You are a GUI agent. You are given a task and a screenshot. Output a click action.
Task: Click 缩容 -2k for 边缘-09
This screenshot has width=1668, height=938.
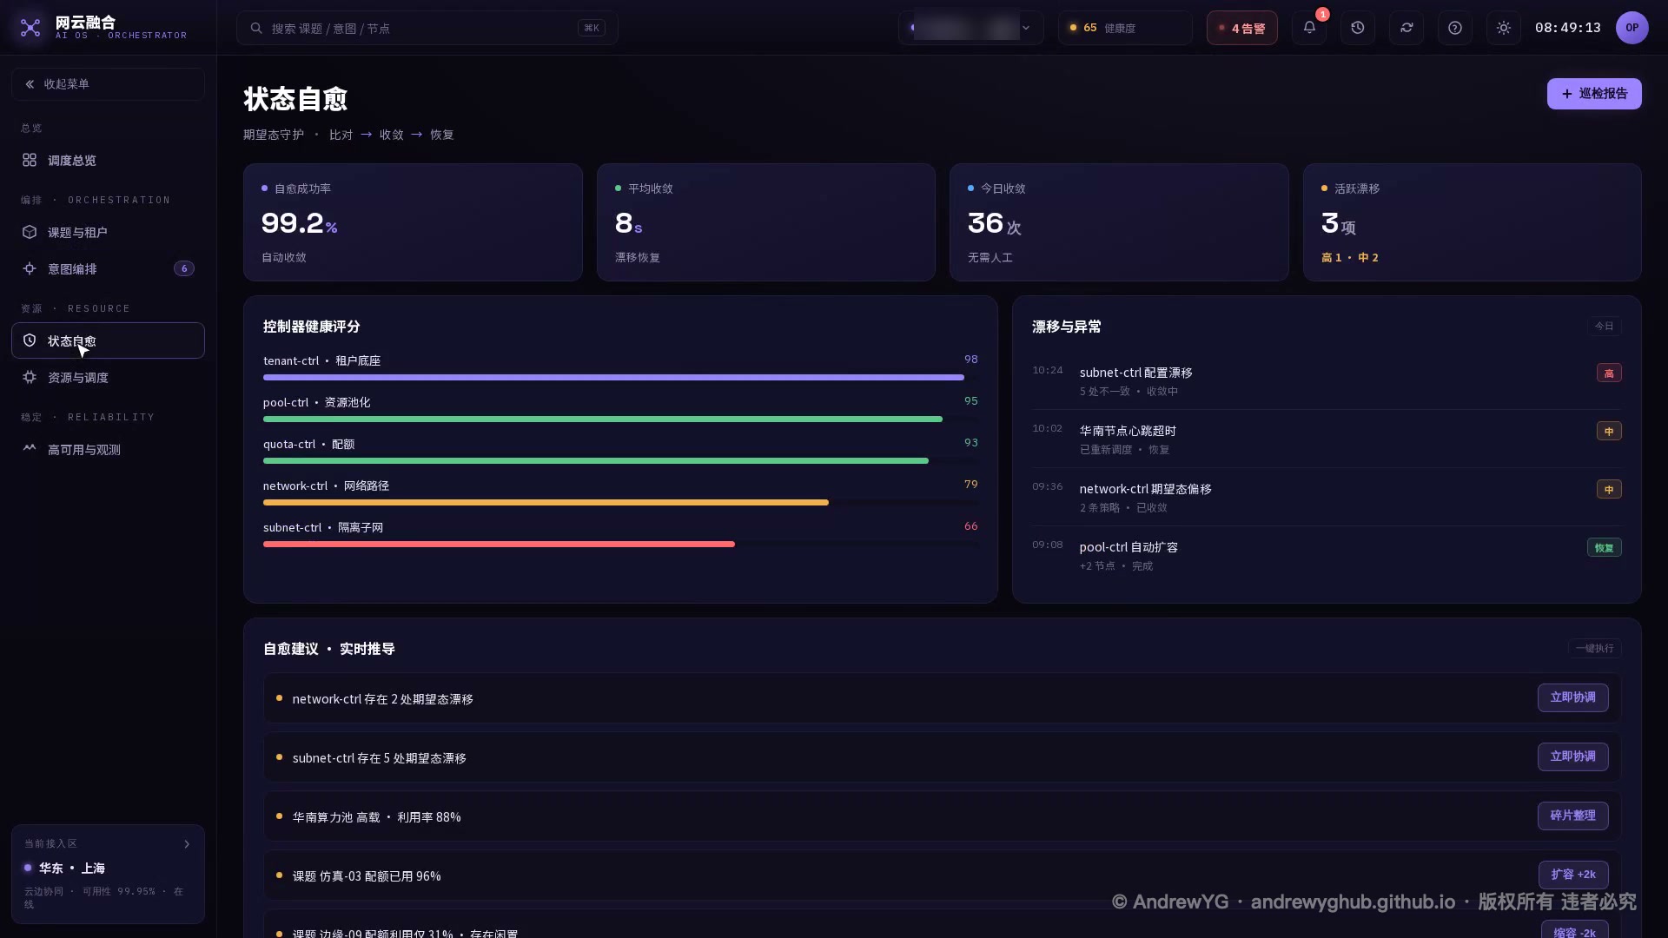click(1574, 929)
